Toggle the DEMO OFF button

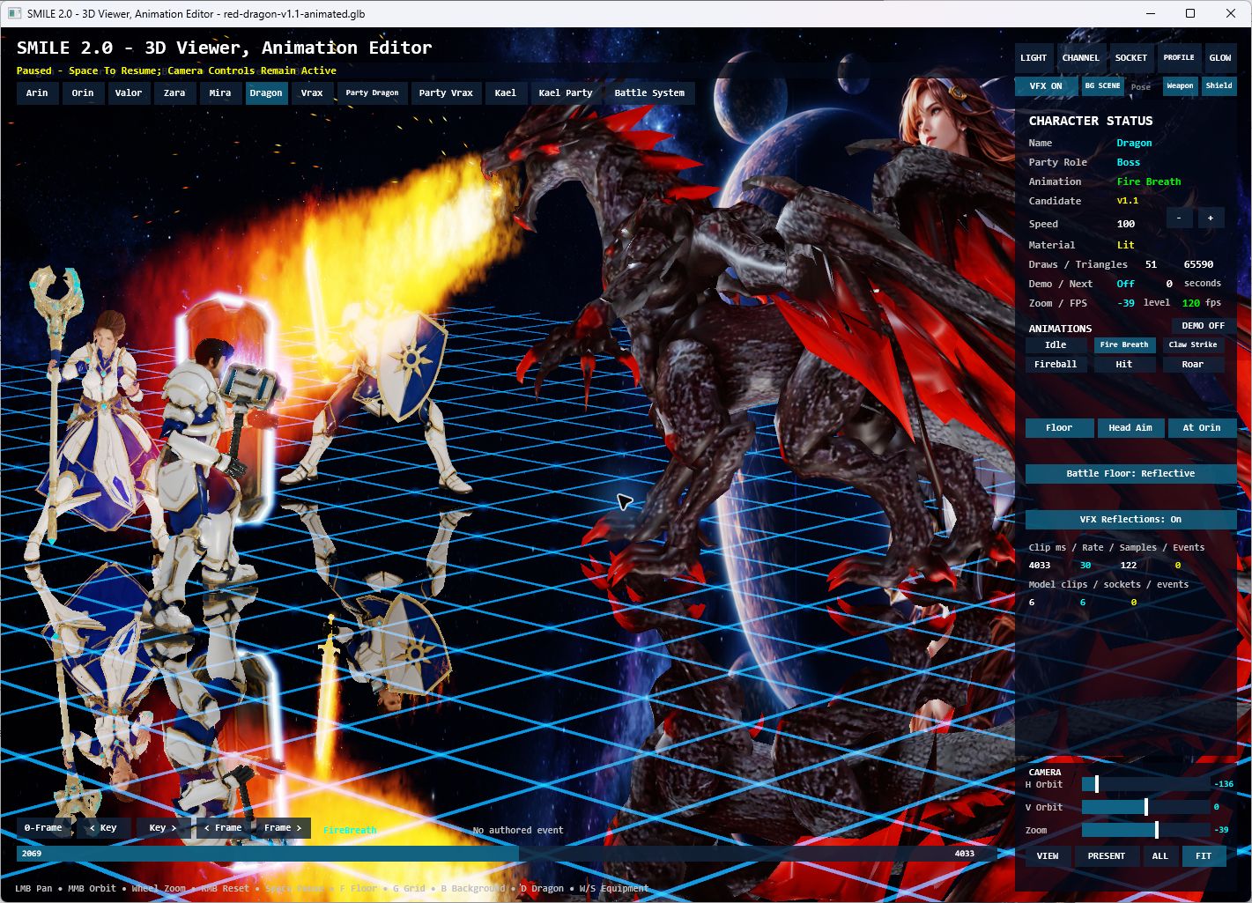click(x=1204, y=326)
